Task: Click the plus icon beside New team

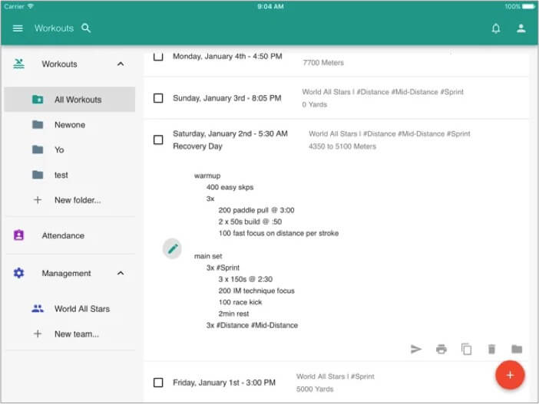Action: [38, 333]
